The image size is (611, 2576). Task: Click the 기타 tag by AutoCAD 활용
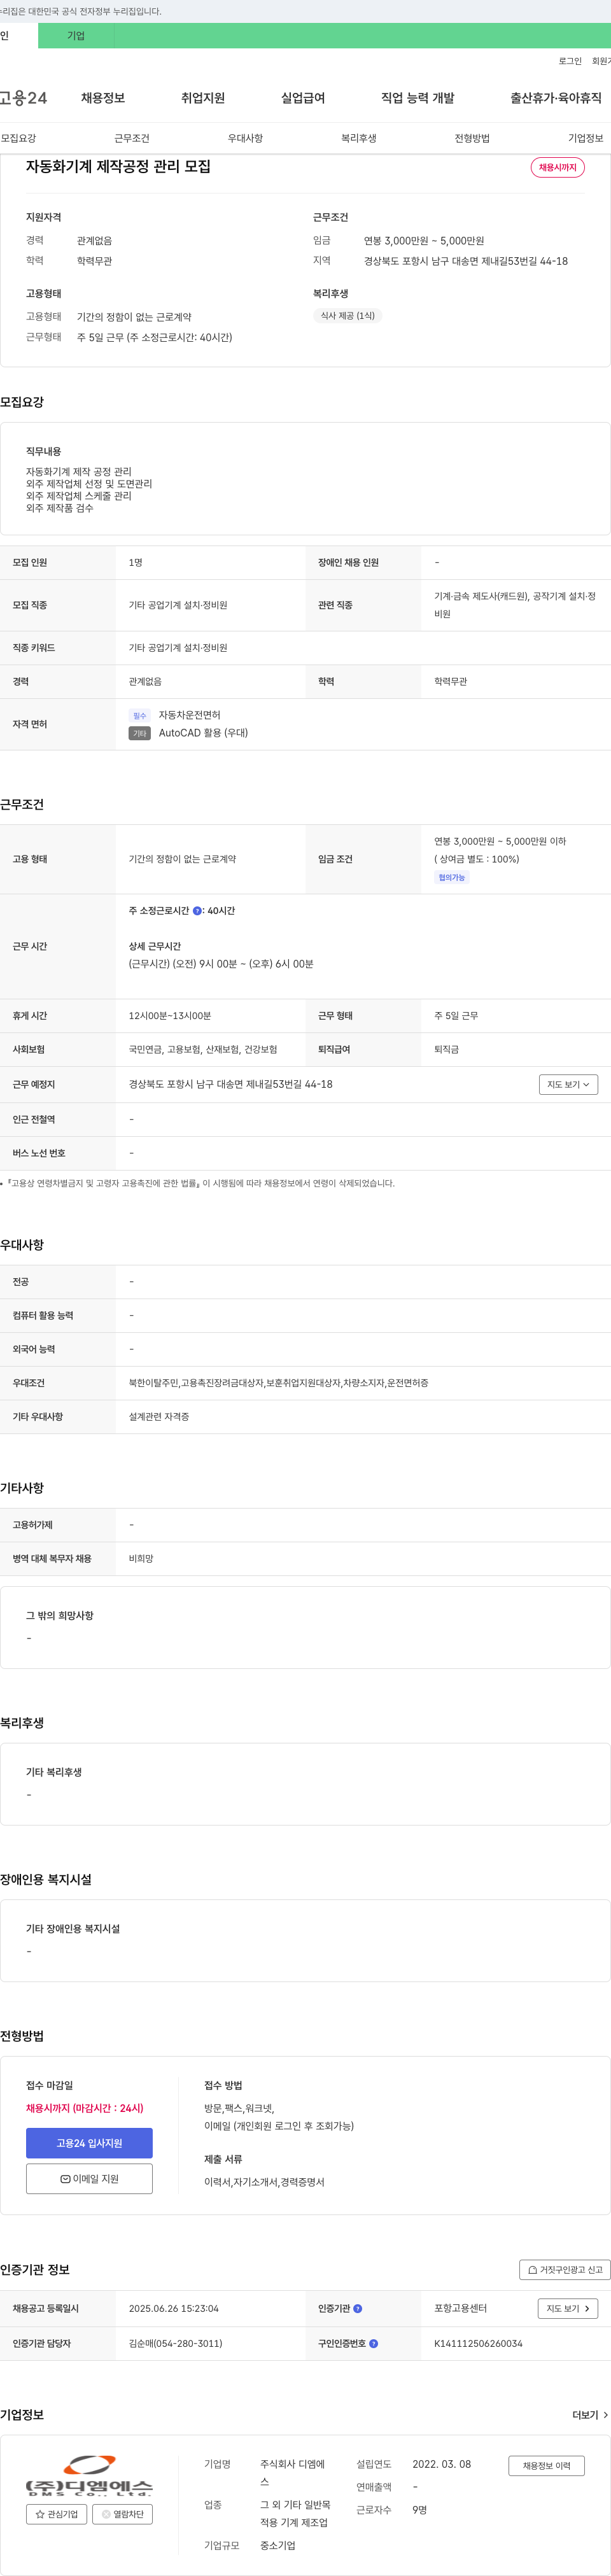(x=139, y=734)
